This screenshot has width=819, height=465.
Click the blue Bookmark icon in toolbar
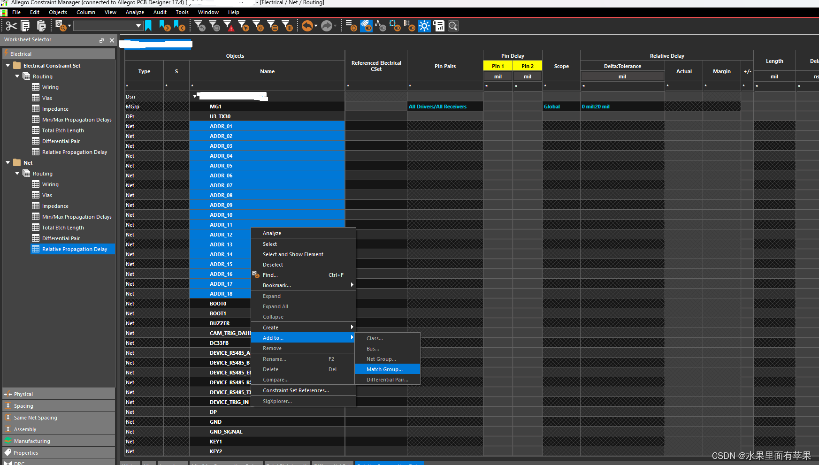[x=148, y=26]
